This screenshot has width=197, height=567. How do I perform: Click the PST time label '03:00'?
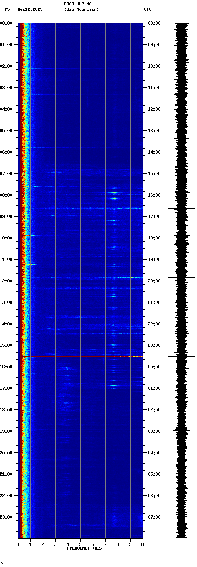[6, 88]
